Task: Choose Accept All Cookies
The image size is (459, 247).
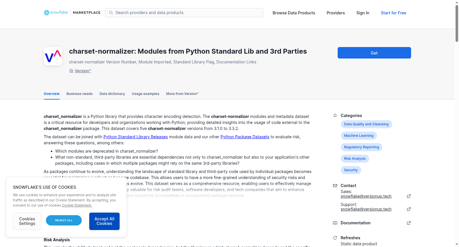Action: (x=104, y=221)
